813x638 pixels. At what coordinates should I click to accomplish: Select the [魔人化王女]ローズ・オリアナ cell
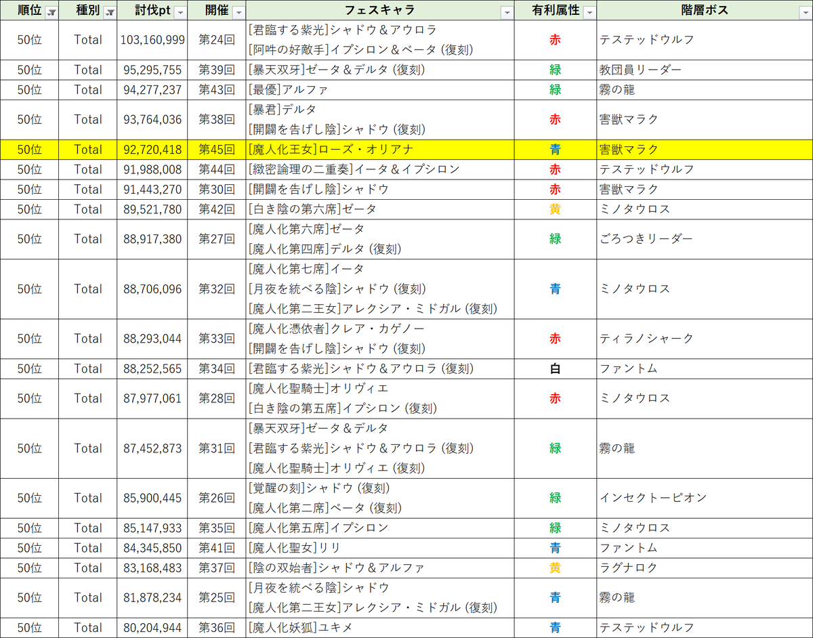pos(380,149)
